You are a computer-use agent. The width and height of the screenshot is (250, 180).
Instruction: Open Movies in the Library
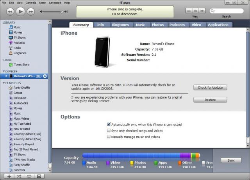16,32
